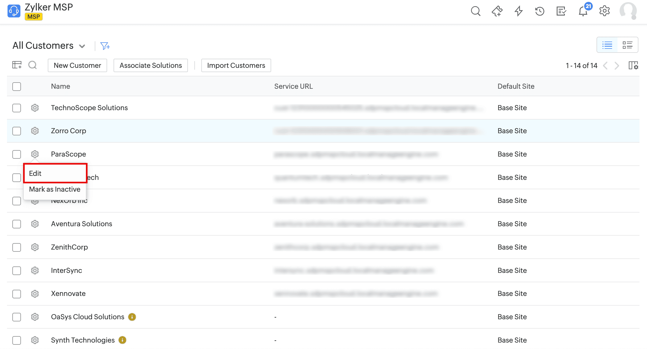Open admin settings gear in header
The height and width of the screenshot is (349, 647).
pos(604,11)
